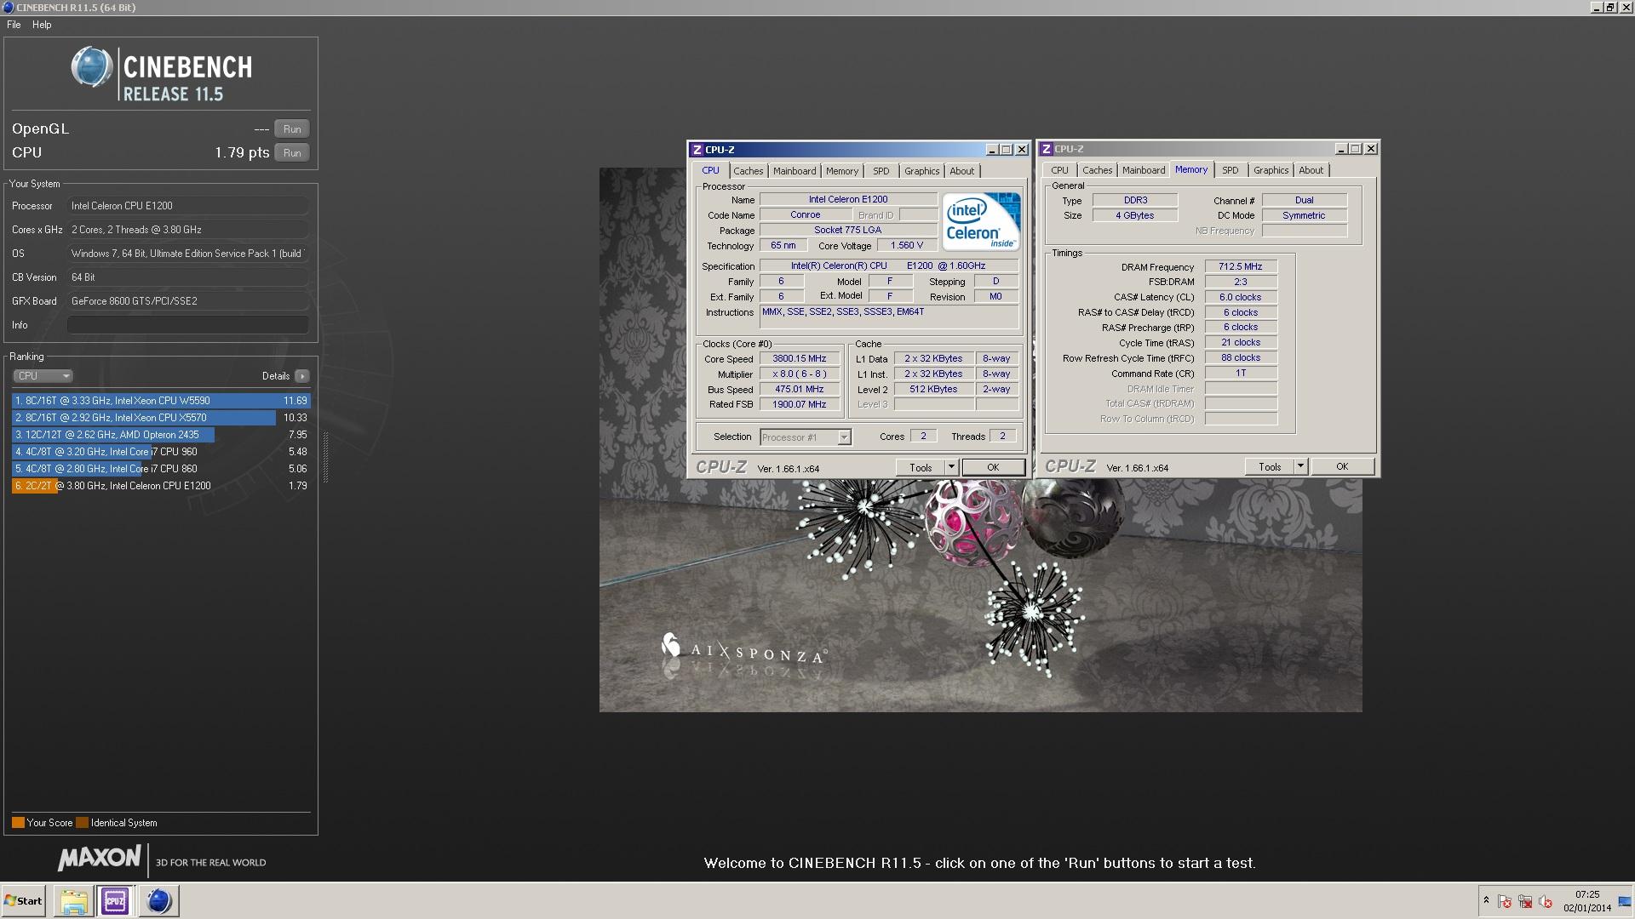1635x919 pixels.
Task: Select the Celeron E1200 ranking row
Action: click(x=161, y=486)
